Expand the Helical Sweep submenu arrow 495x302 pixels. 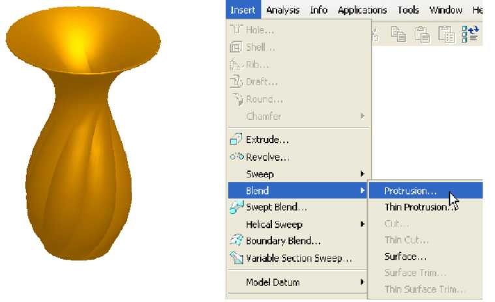[363, 224]
